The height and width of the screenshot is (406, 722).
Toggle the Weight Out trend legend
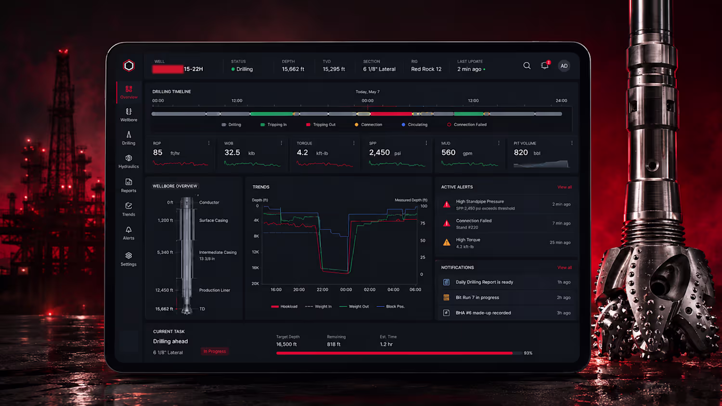[x=354, y=306]
